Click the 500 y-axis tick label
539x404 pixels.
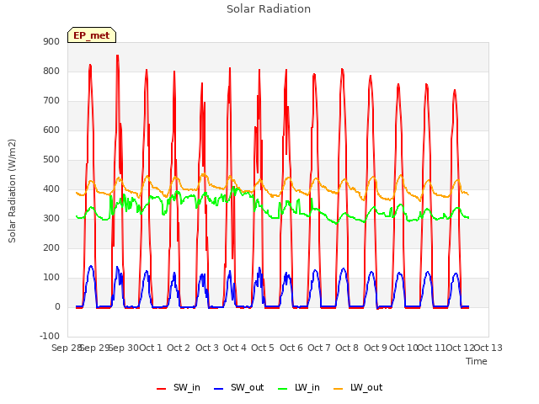[51, 160]
